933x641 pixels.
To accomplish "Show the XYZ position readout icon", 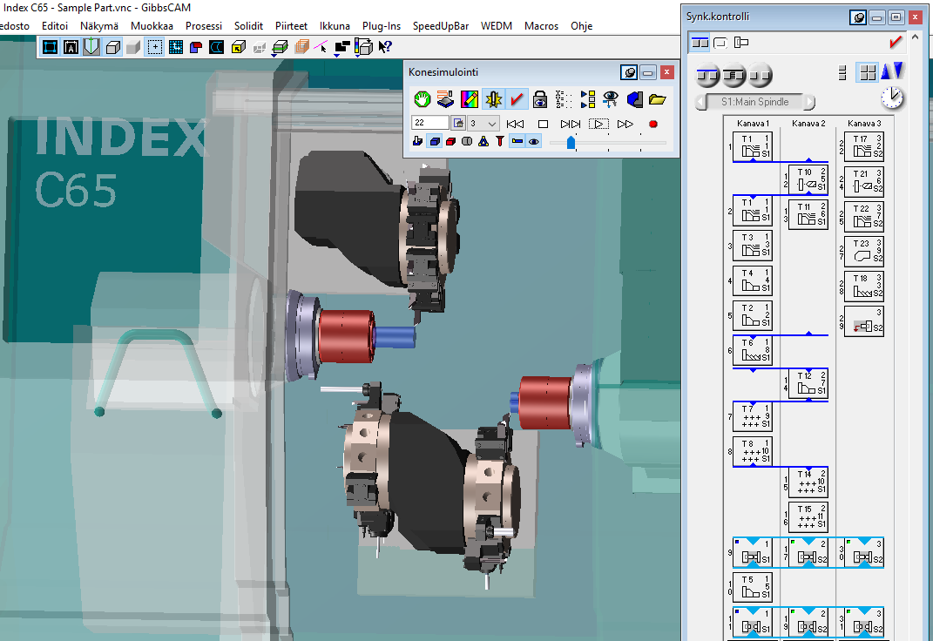I will (x=564, y=99).
